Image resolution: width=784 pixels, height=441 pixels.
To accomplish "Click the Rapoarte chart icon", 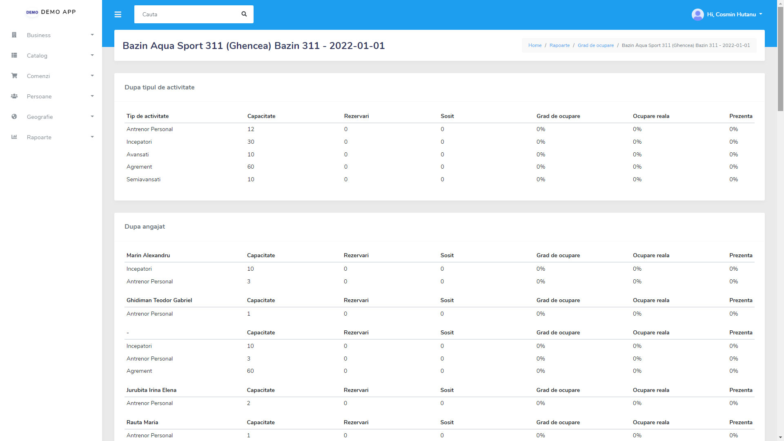I will point(14,137).
